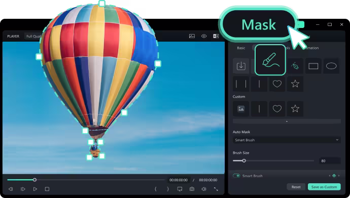Image resolution: width=350 pixels, height=198 pixels.
Task: Pick the heart mask in top grid
Action: click(x=277, y=84)
